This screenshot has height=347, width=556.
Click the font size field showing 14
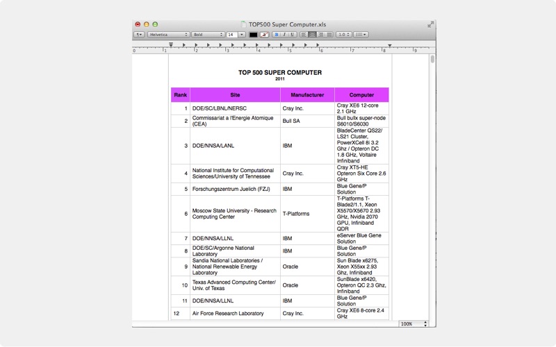point(232,35)
